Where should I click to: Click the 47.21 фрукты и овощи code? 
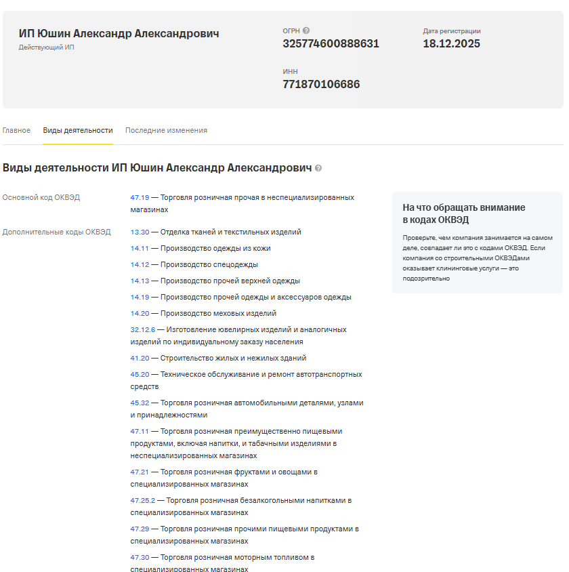click(x=140, y=472)
